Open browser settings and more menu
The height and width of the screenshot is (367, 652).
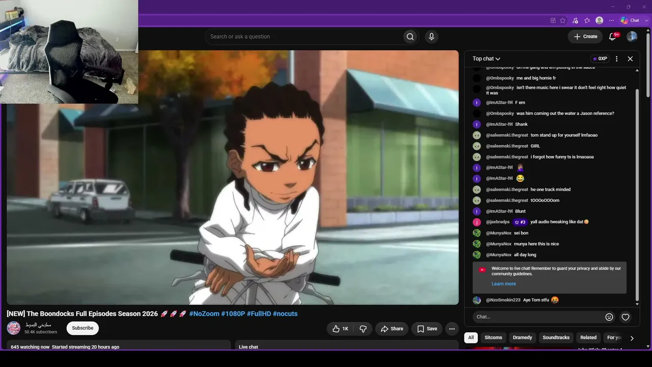pyautogui.click(x=611, y=20)
